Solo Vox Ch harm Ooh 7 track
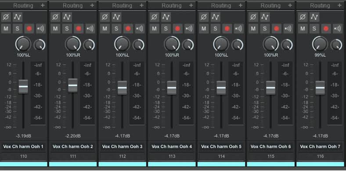This screenshot has height=171, width=346. point(314,29)
